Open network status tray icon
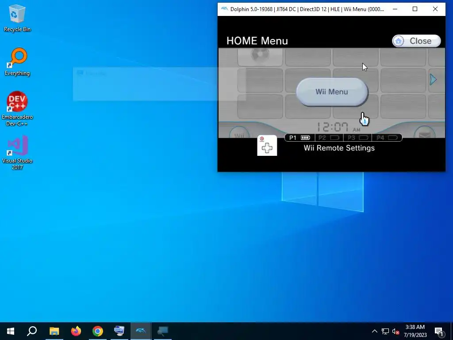The width and height of the screenshot is (453, 340). (385, 331)
